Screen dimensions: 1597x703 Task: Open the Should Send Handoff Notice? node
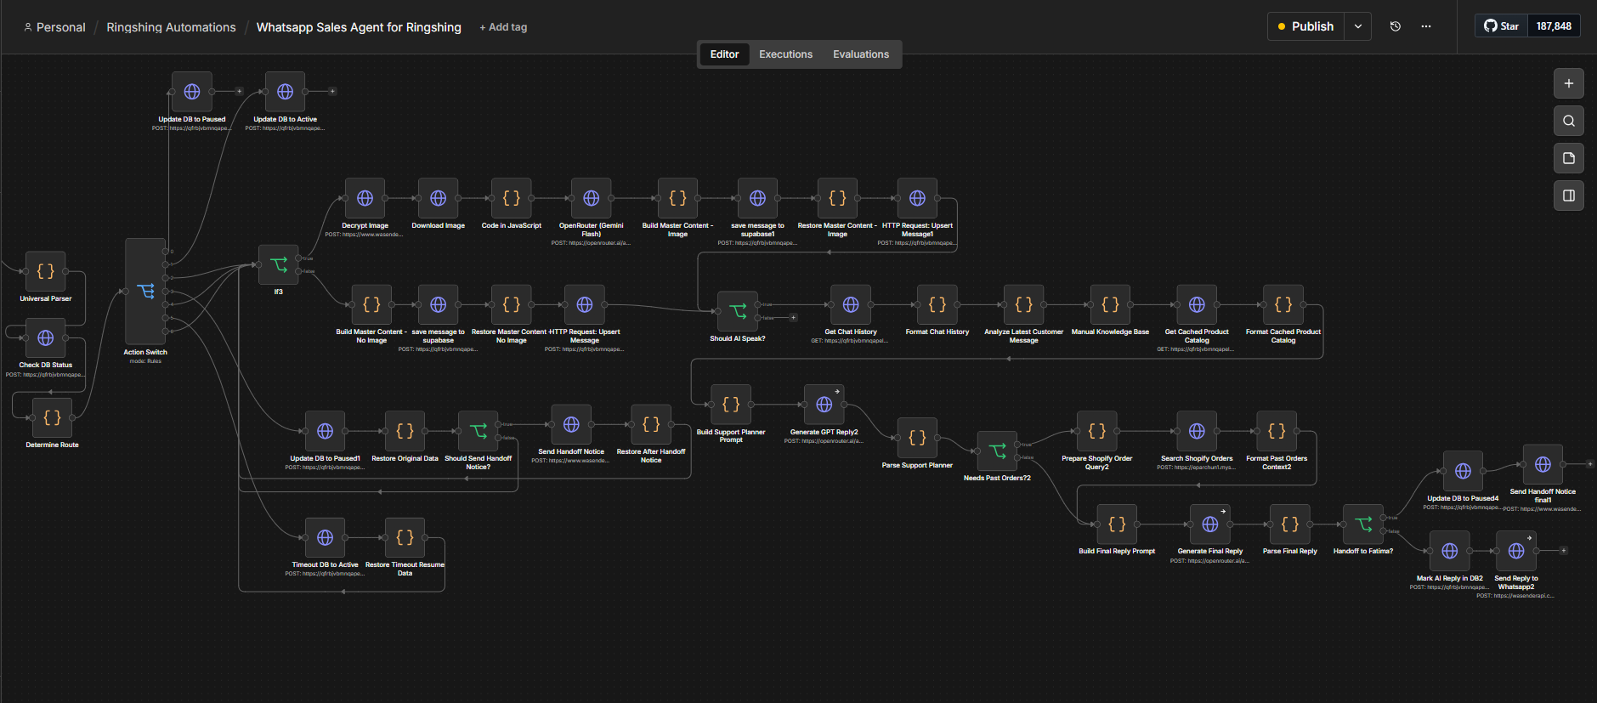pyautogui.click(x=479, y=431)
